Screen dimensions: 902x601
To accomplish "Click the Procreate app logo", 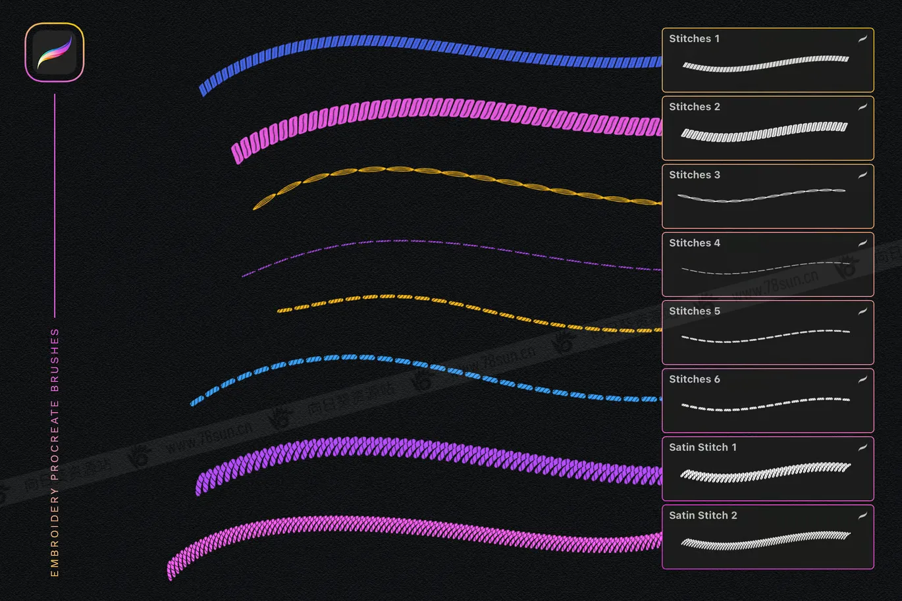I will click(55, 53).
